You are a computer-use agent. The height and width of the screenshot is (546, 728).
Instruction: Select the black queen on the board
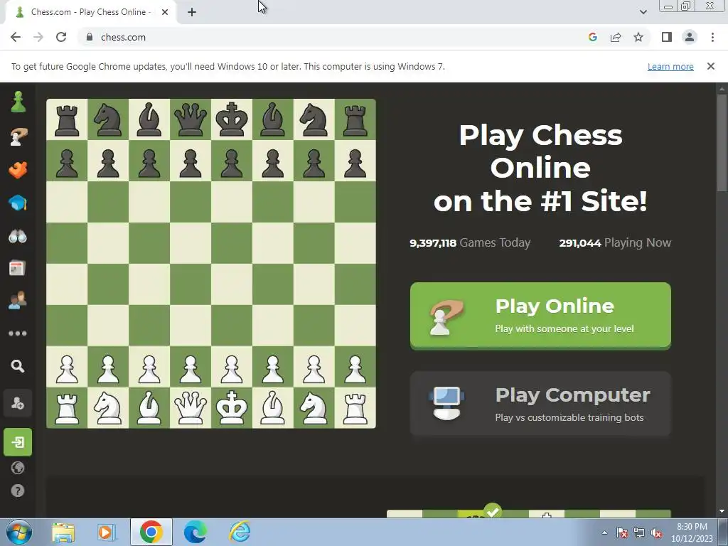191,119
